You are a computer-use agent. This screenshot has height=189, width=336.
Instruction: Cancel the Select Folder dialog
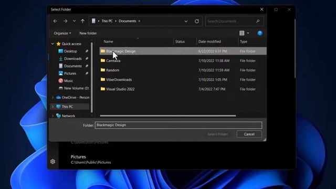point(249,134)
